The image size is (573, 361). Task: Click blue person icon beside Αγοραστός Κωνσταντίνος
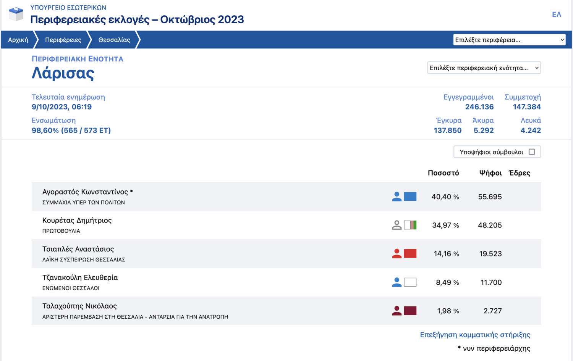tap(397, 197)
